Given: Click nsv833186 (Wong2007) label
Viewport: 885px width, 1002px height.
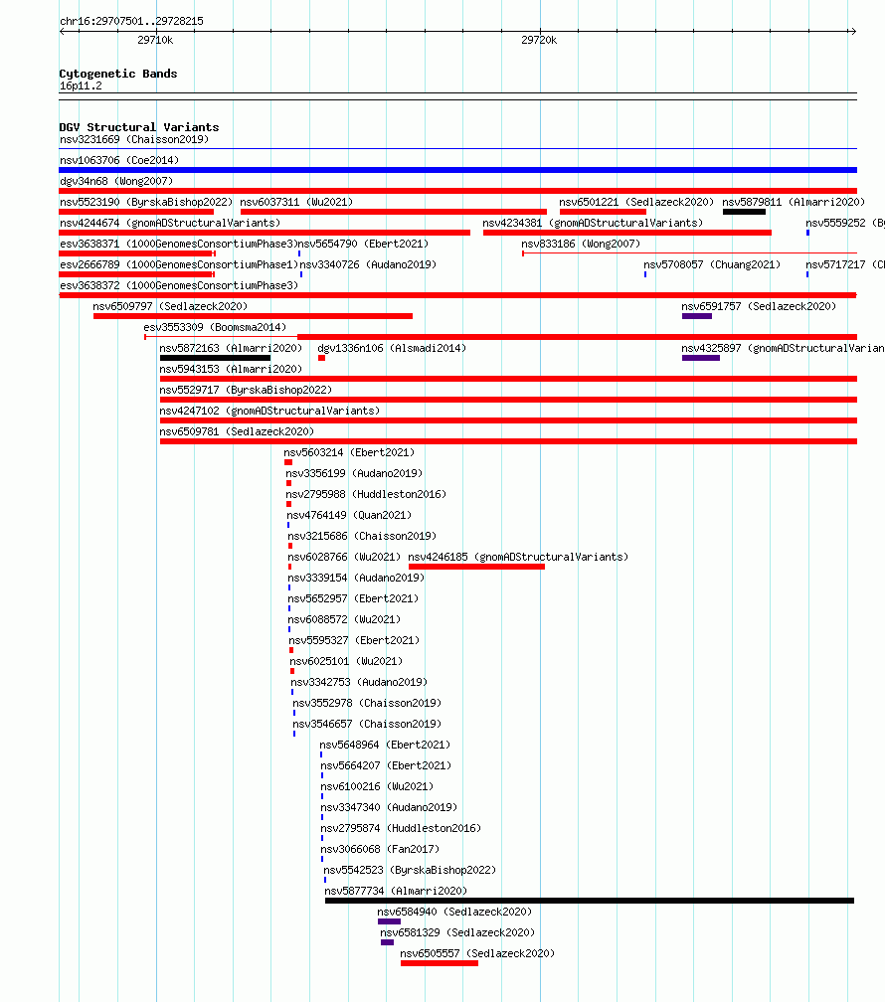Looking at the screenshot, I should [581, 244].
